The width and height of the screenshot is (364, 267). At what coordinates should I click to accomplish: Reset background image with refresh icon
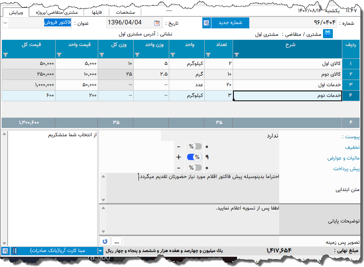click(x=105, y=241)
